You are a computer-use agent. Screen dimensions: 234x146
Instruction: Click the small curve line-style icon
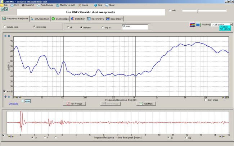pyautogui.click(x=23, y=101)
